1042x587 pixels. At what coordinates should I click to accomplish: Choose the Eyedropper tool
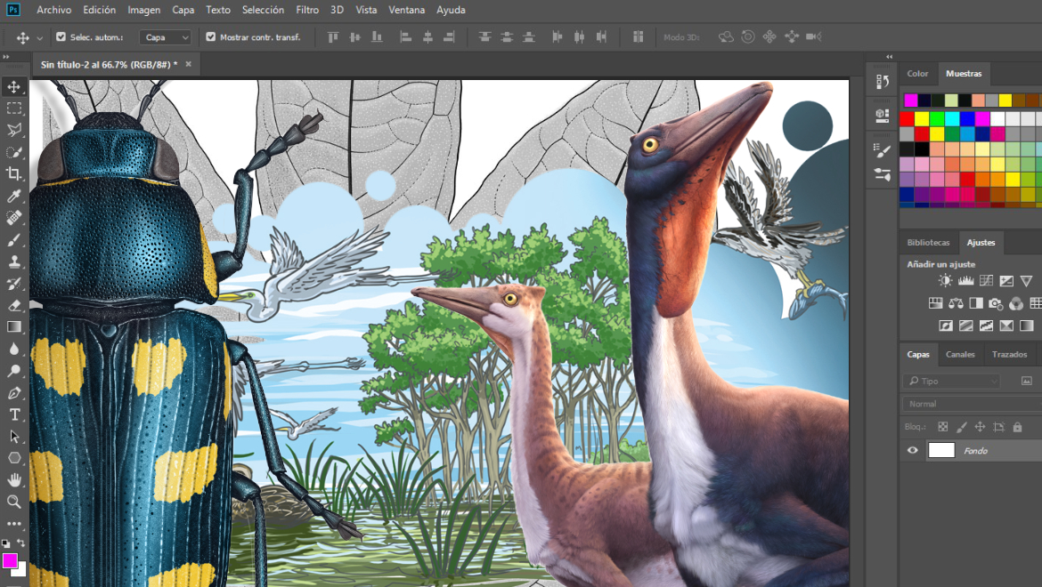14,196
